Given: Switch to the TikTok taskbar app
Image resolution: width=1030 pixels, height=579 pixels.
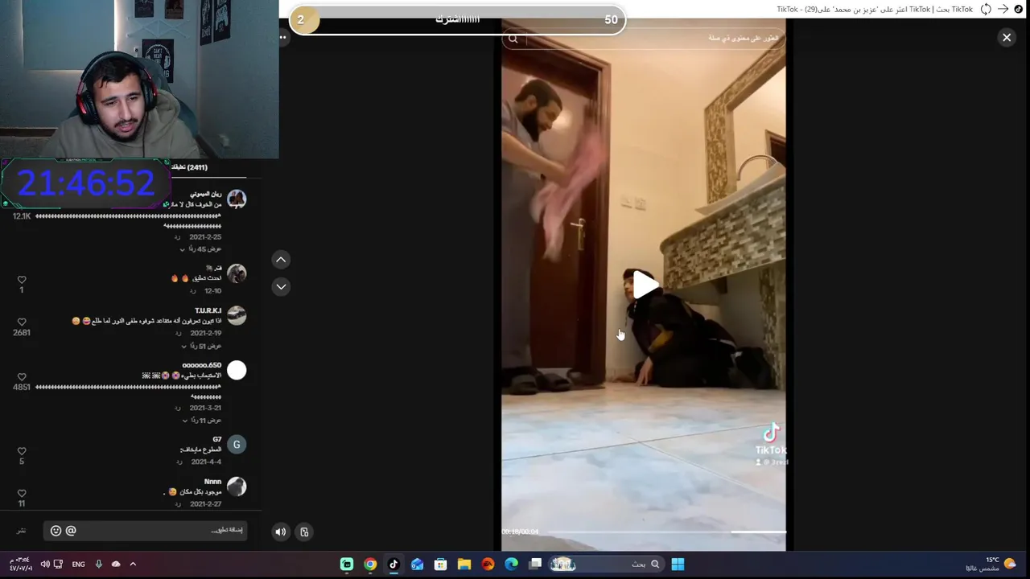Looking at the screenshot, I should pos(393,565).
